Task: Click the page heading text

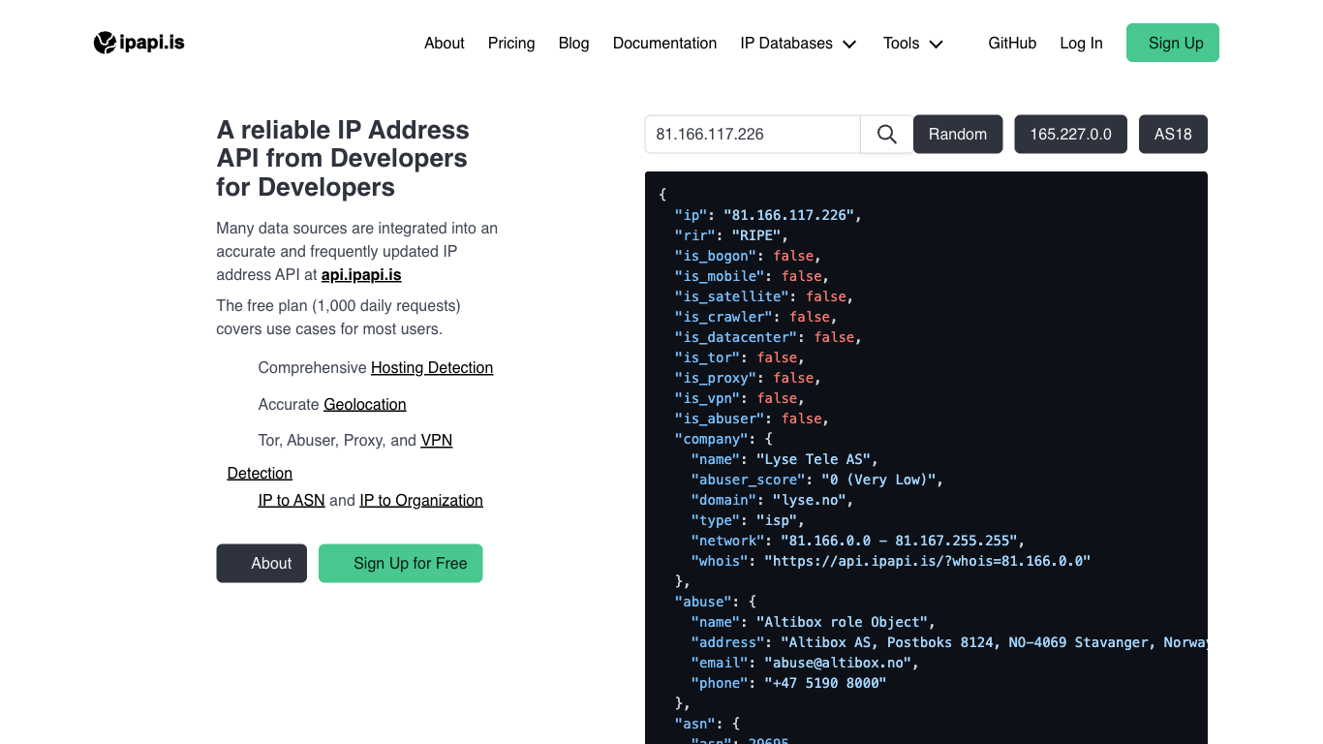Action: click(343, 158)
